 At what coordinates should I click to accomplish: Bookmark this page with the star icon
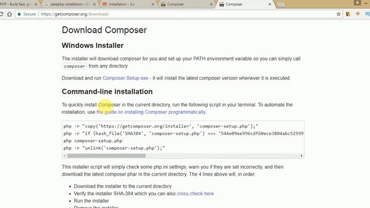coord(339,14)
